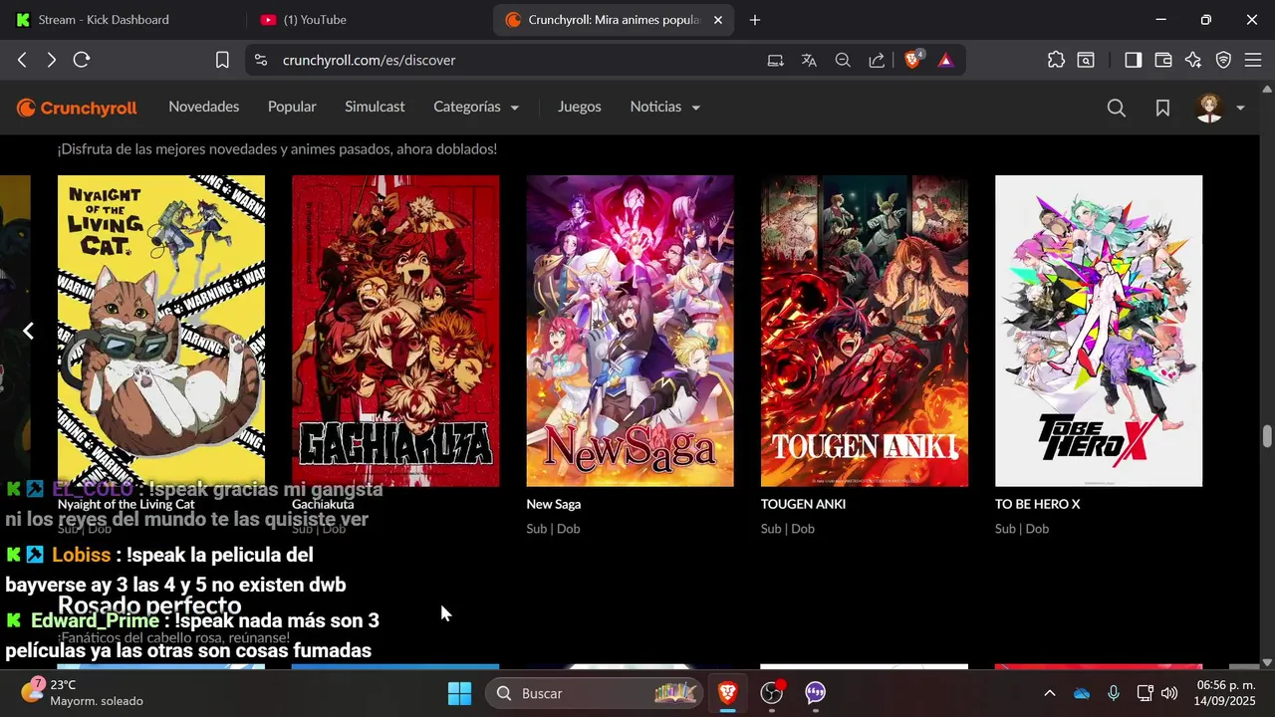Close the Crunchyroll tab
Viewport: 1275px width, 717px height.
718,20
